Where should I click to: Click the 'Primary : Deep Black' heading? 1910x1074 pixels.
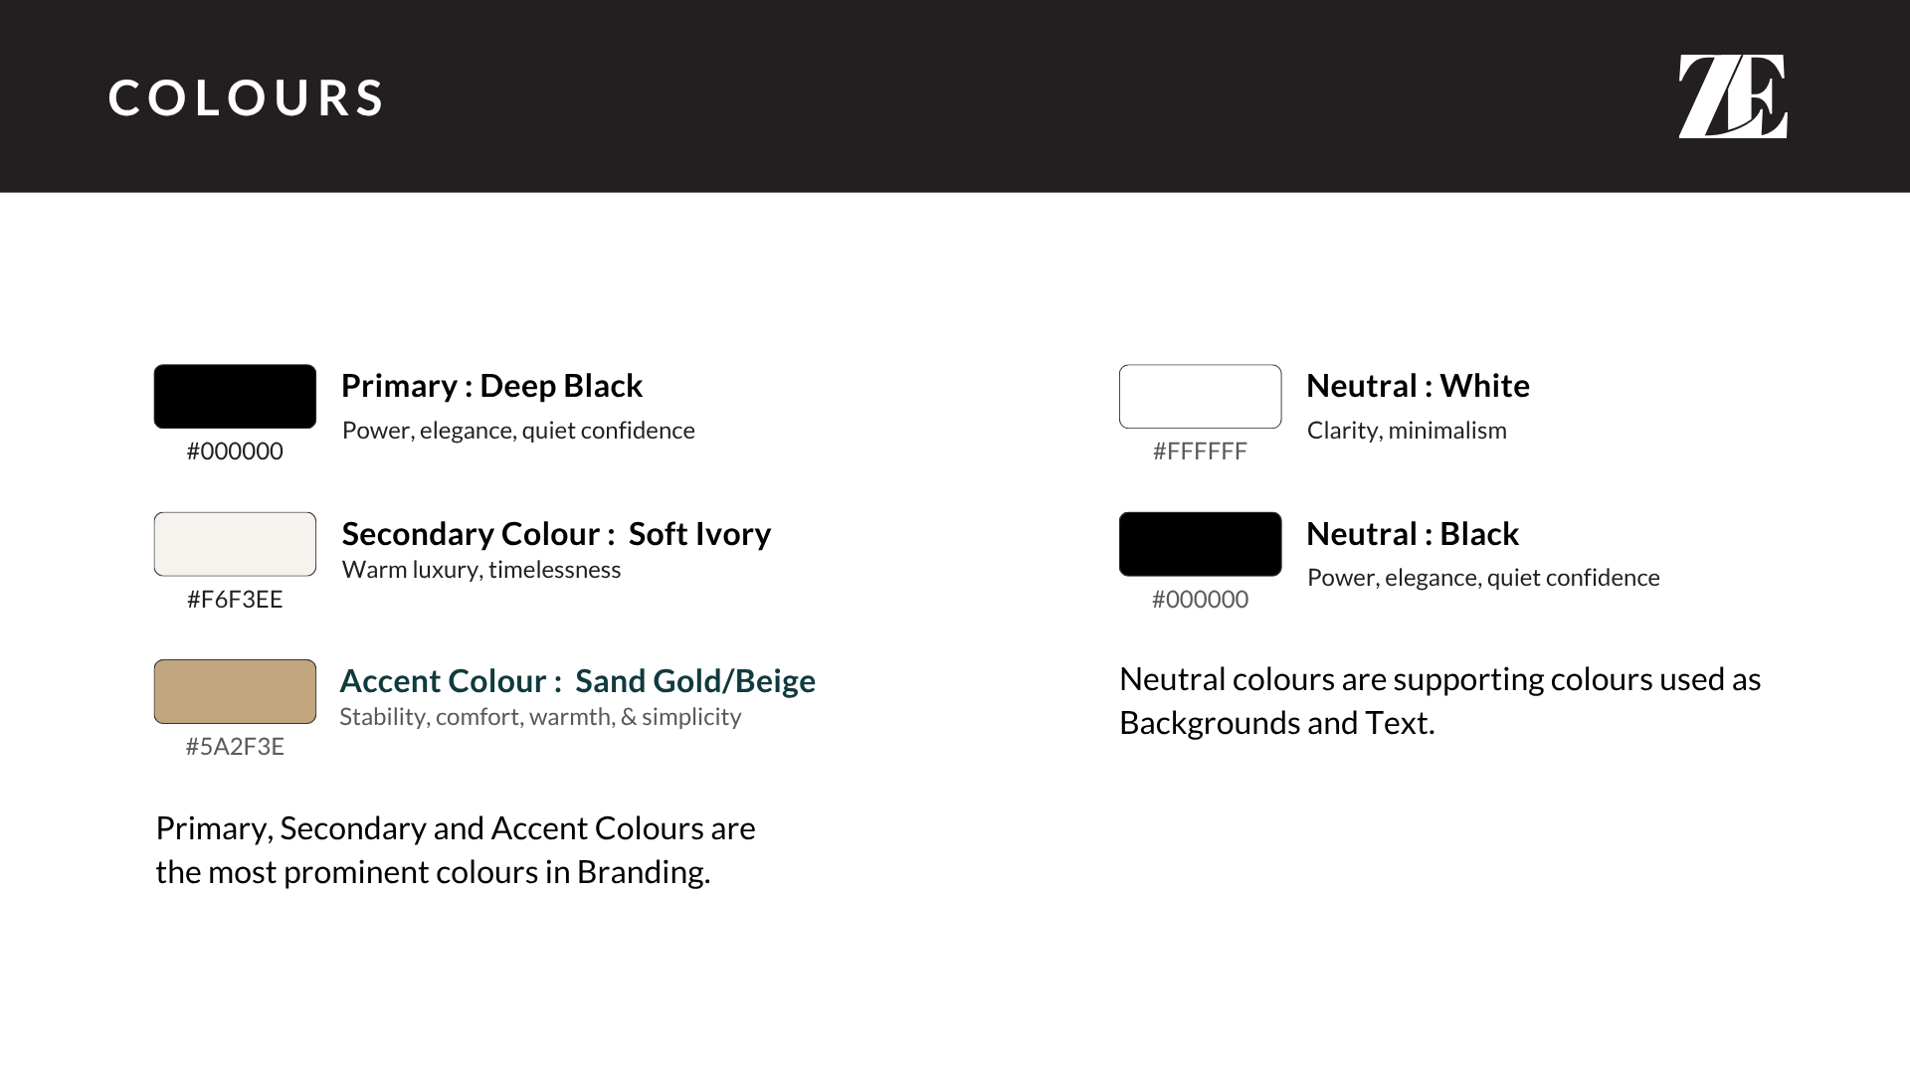tap(491, 386)
